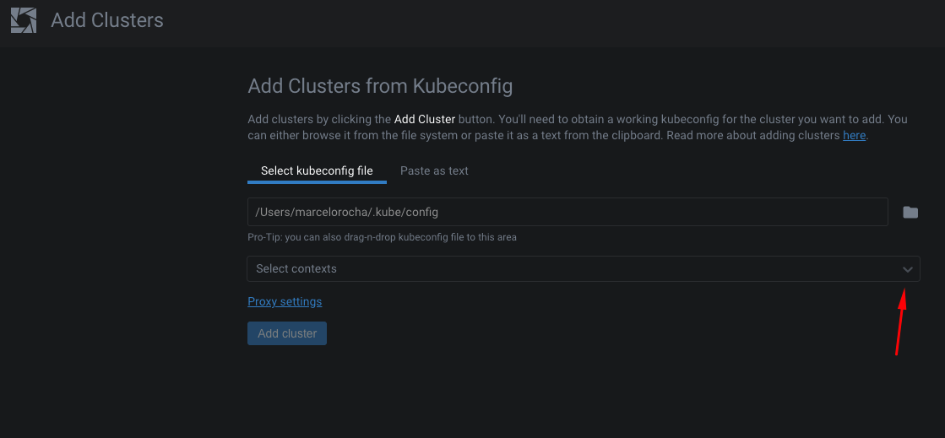The height and width of the screenshot is (438, 945).
Task: Select the Select kubeconfig file tab
Action: click(x=317, y=170)
